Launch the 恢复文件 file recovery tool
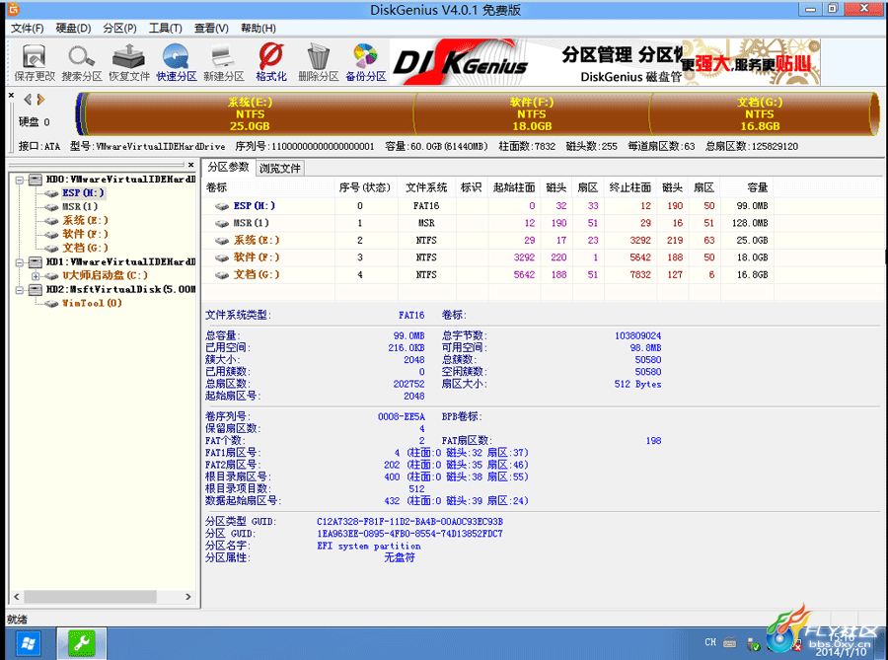888x660 pixels. tap(129, 63)
